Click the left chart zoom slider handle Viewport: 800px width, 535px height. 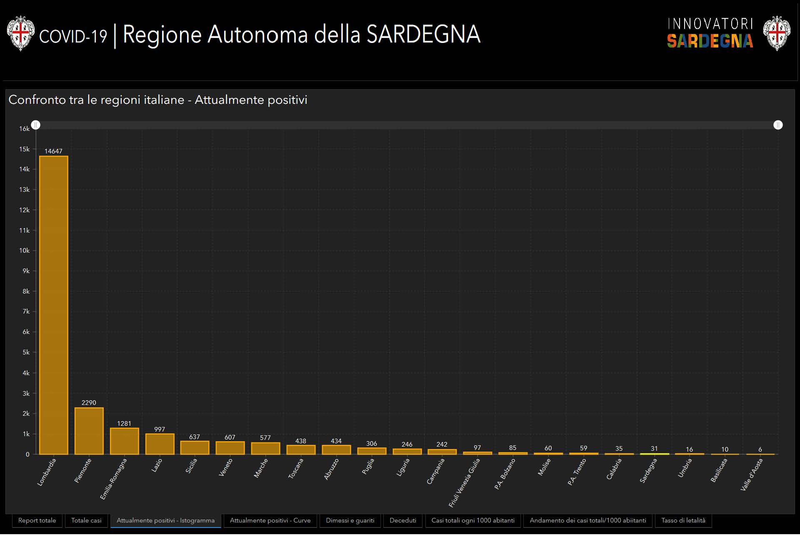36,125
